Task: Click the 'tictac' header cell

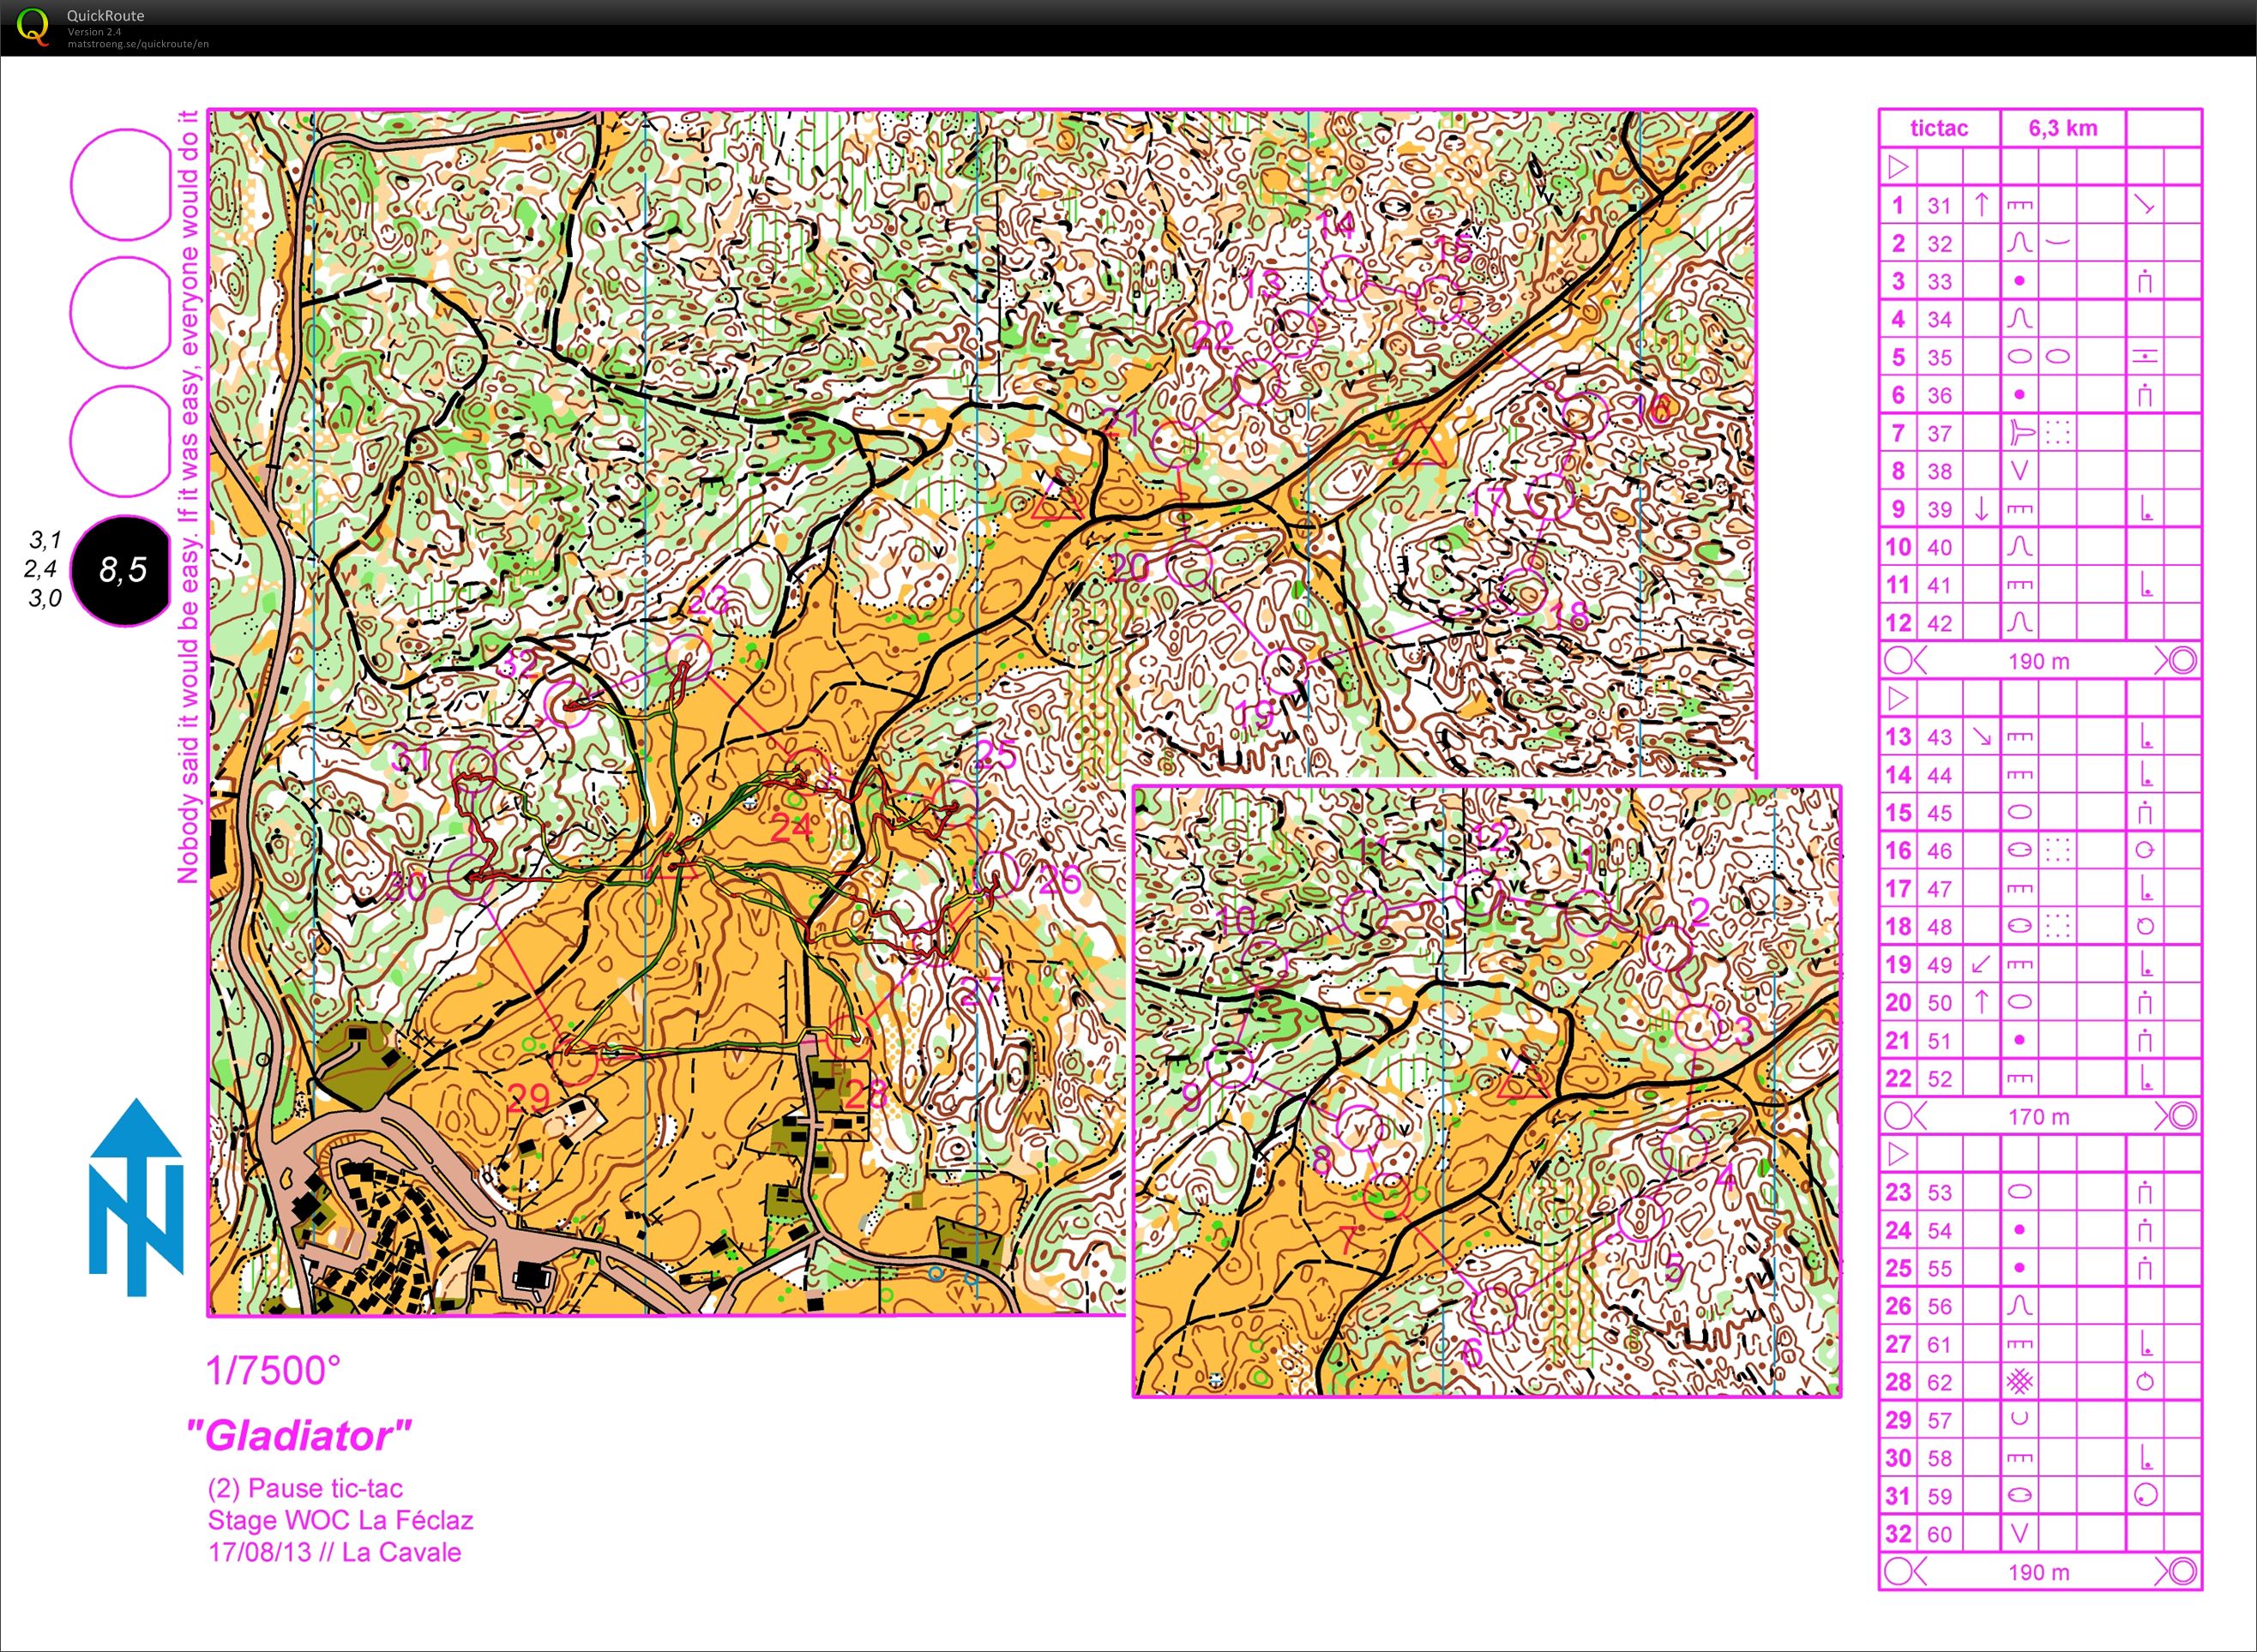Action: coord(1938,128)
